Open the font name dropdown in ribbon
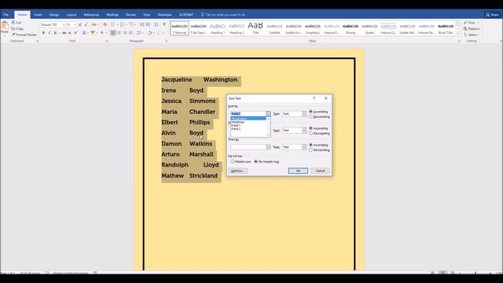The image size is (503, 283). pos(63,24)
